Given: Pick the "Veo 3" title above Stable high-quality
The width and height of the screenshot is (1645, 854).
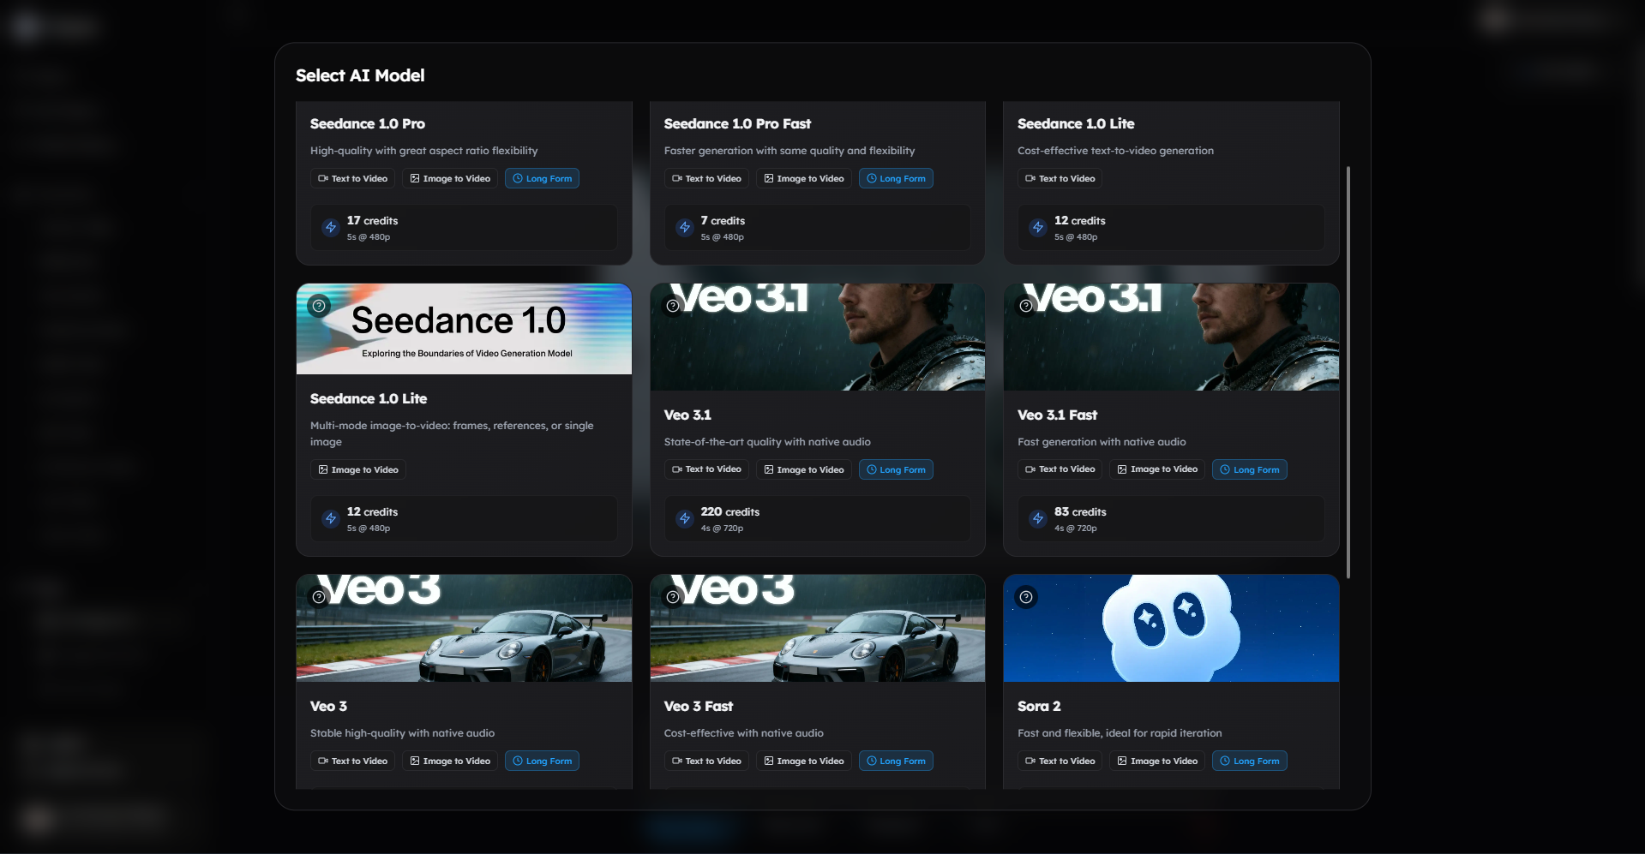Looking at the screenshot, I should click(328, 706).
